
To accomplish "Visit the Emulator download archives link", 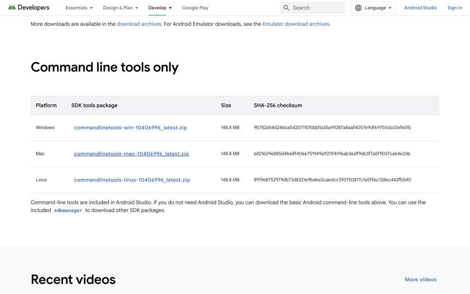I will coord(296,24).
